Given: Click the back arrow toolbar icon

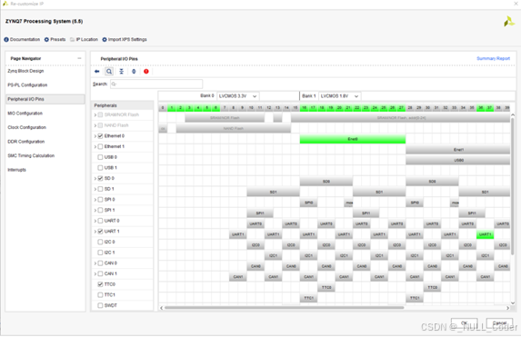Looking at the screenshot, I should tap(97, 72).
